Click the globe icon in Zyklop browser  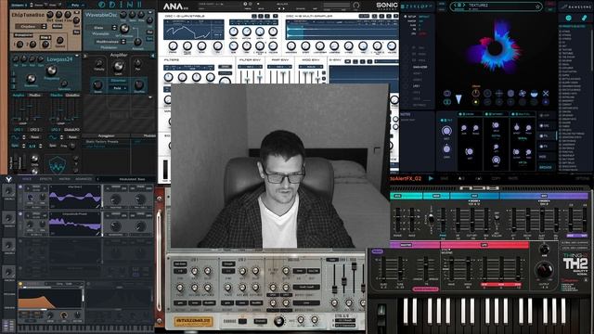(568, 18)
